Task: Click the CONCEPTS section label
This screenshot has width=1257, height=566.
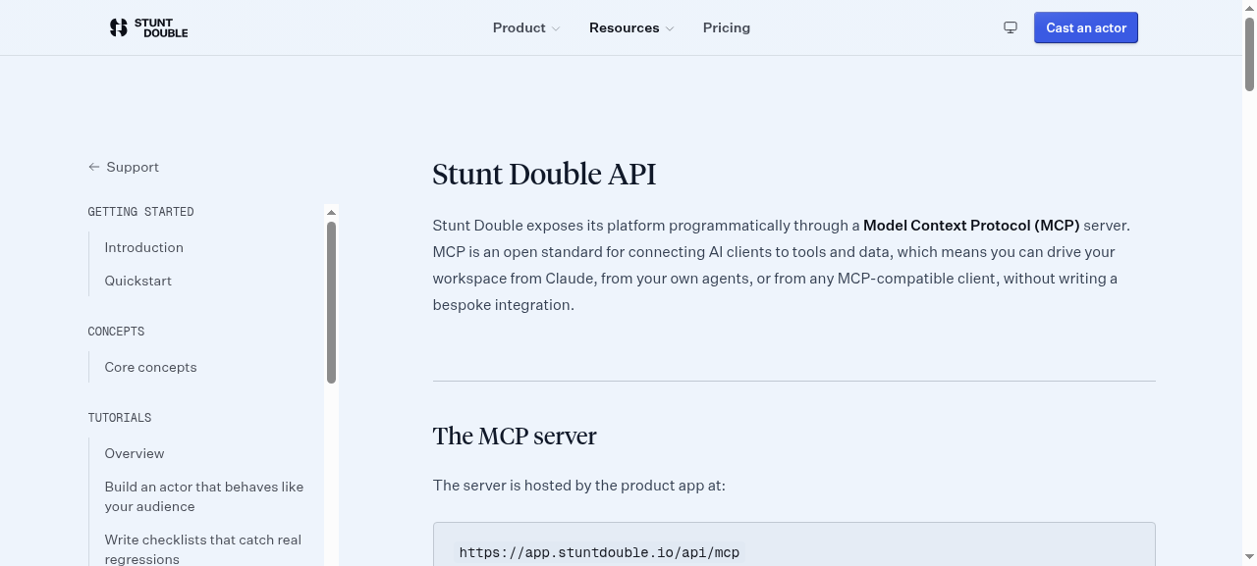Action: click(116, 332)
